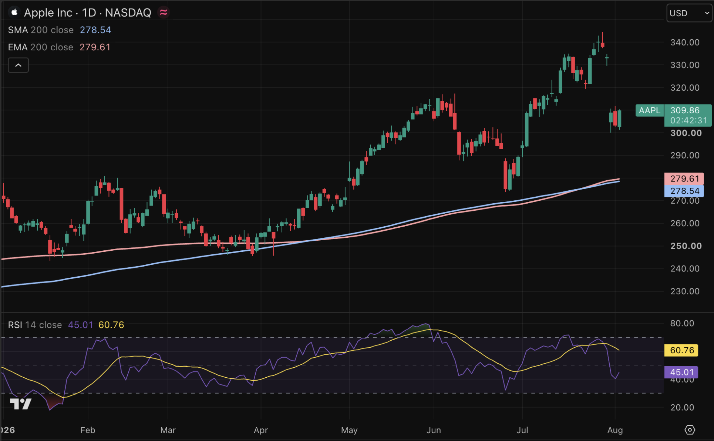Click the 330.00 price axis tick
Viewport: 714px width, 441px height.
(685, 65)
